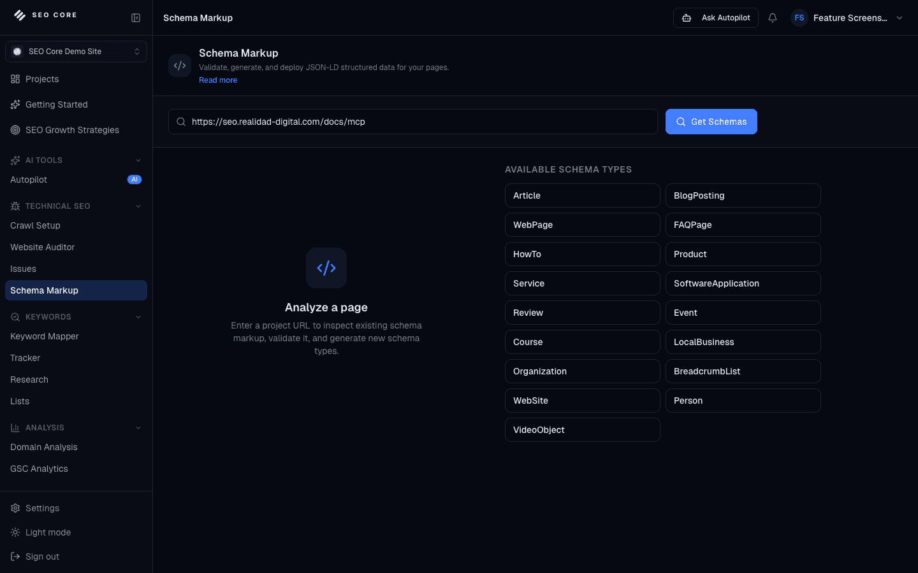Open the Feature Screens account dropdown
This screenshot has width=918, height=573.
pos(847,18)
